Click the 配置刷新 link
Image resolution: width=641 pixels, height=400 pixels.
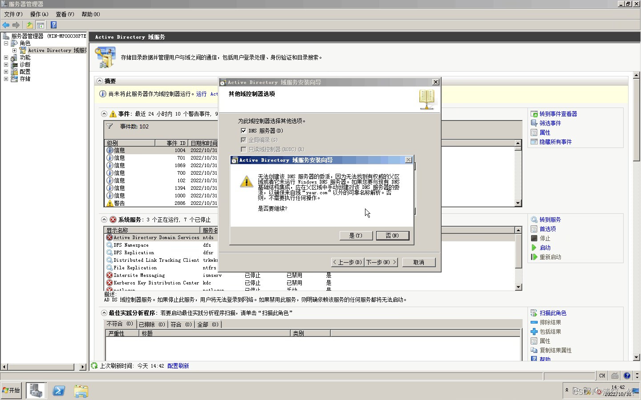point(178,366)
